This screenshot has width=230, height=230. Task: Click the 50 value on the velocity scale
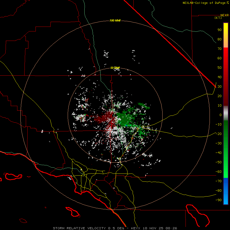(220, 68)
